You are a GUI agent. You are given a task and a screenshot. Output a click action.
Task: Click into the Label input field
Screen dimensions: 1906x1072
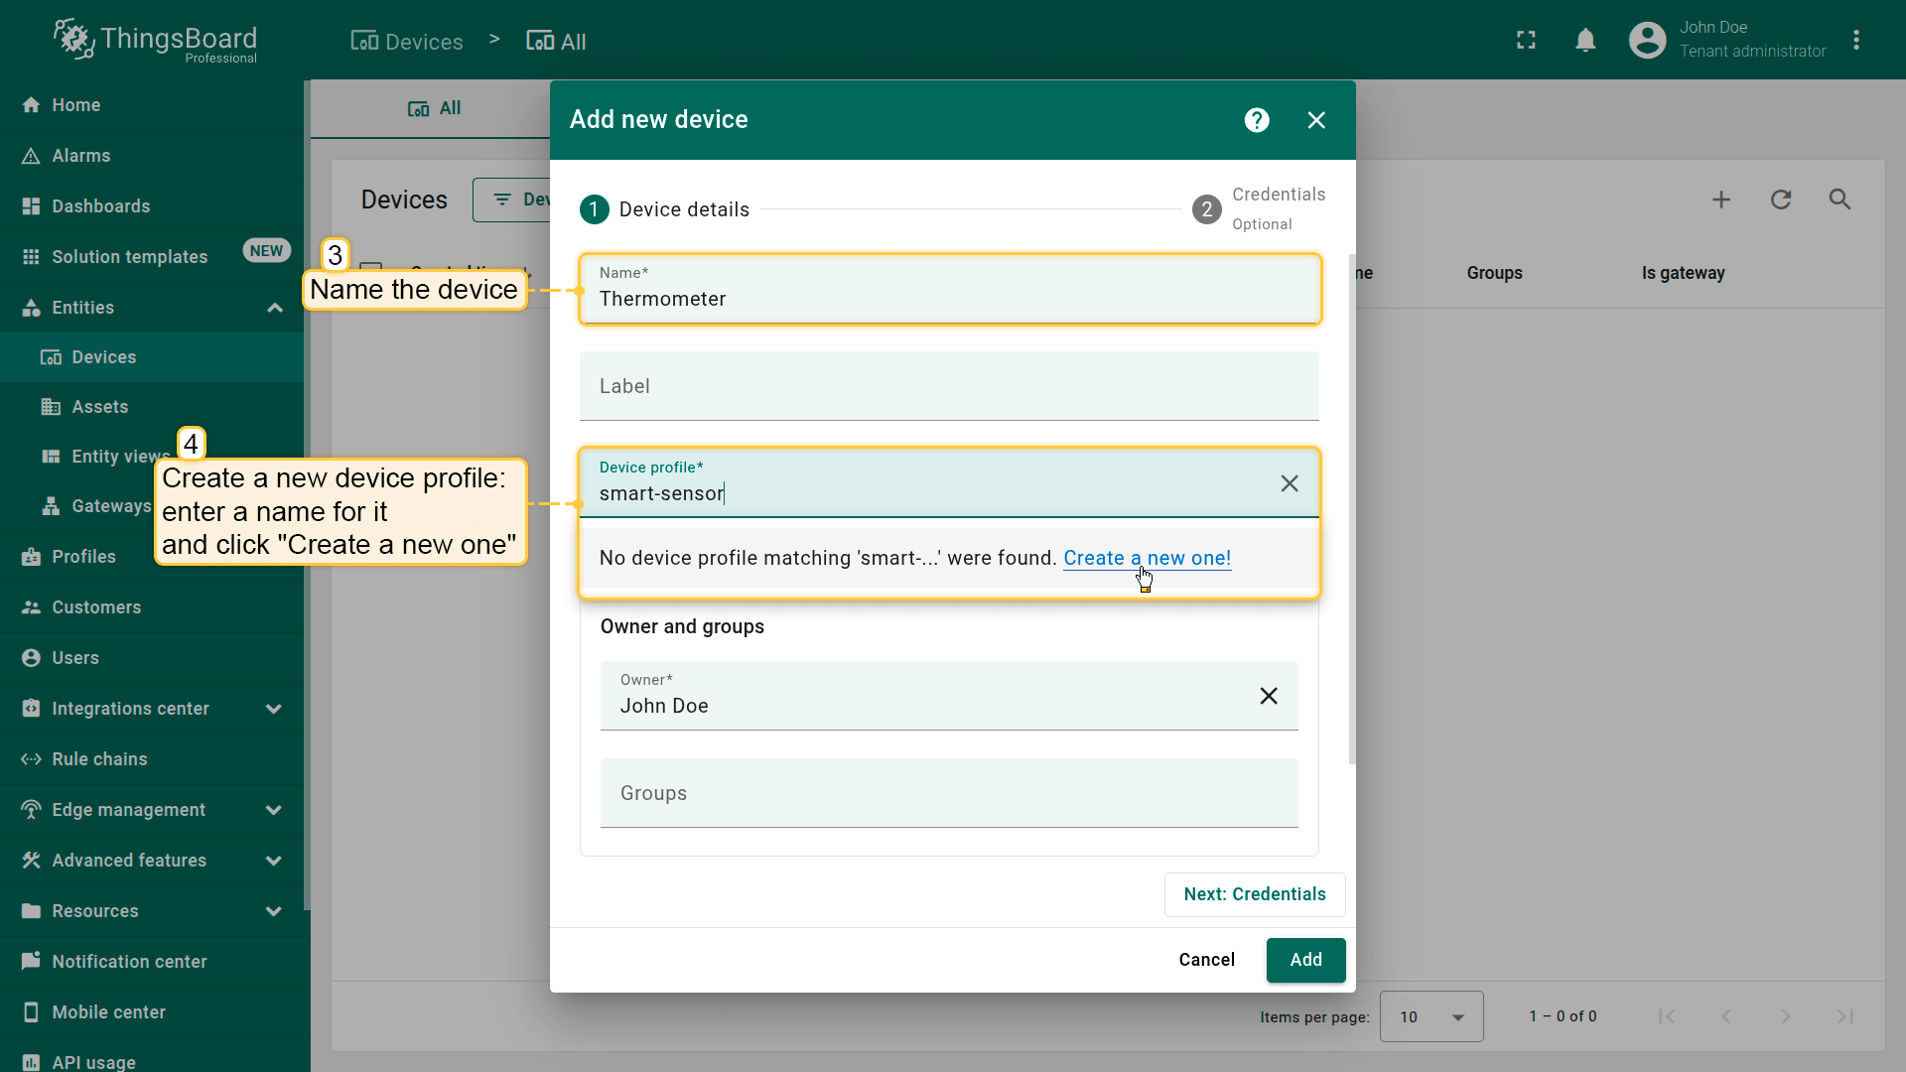point(948,386)
